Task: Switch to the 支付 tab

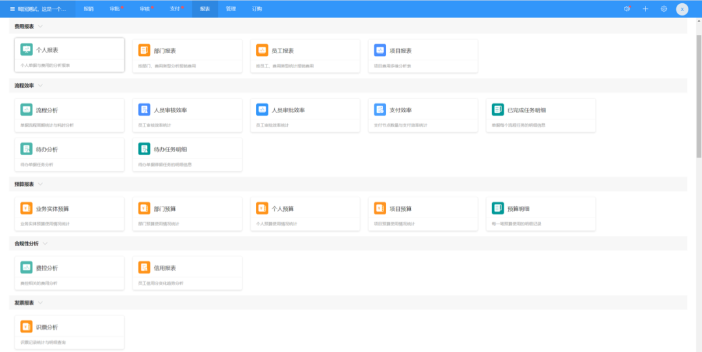Action: tap(176, 9)
